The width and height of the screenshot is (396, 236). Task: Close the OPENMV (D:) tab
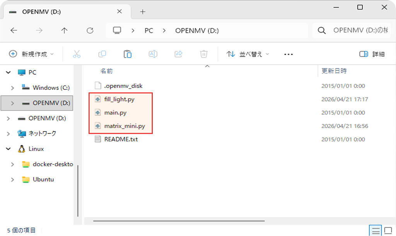click(x=119, y=11)
